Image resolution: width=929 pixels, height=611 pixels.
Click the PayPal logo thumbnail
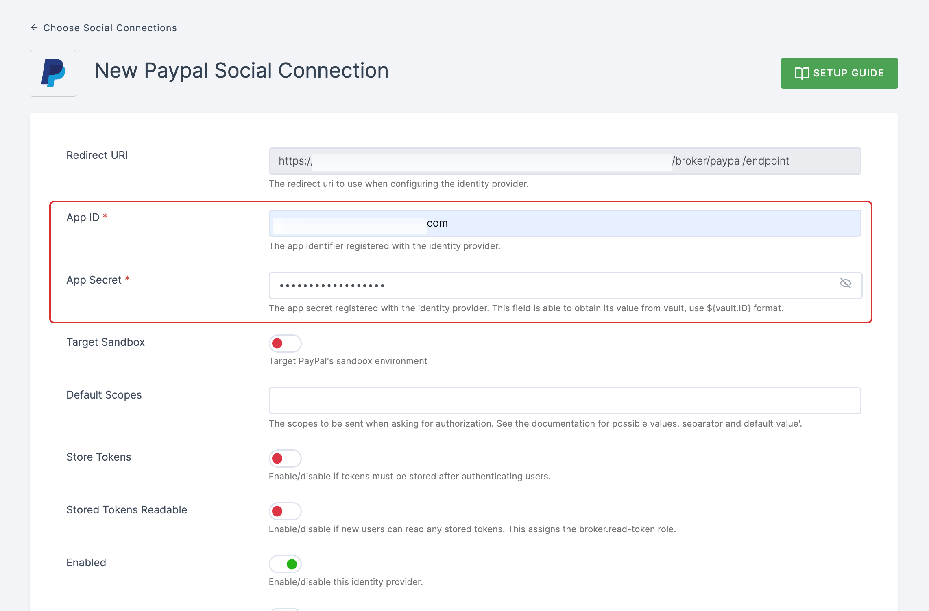53,73
